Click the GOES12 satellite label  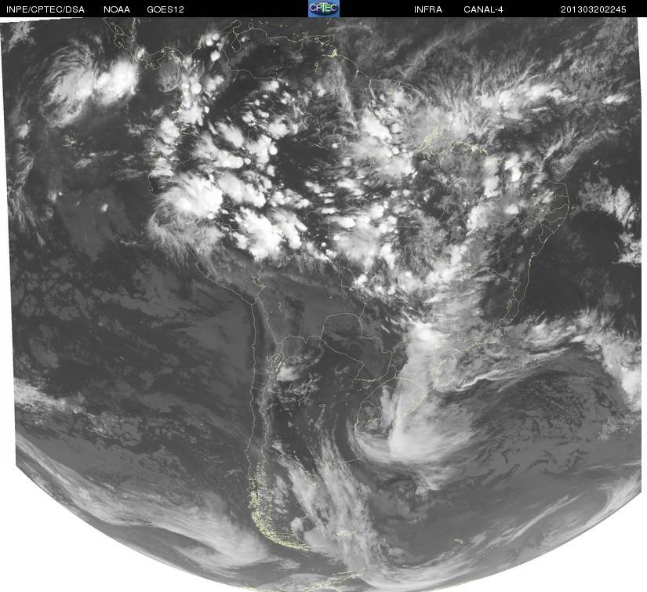pyautogui.click(x=165, y=9)
